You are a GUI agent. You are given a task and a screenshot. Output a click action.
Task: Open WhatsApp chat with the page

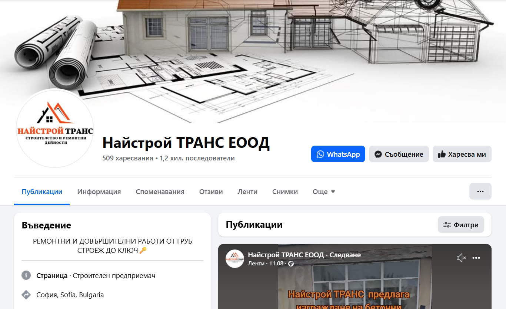[x=338, y=154]
